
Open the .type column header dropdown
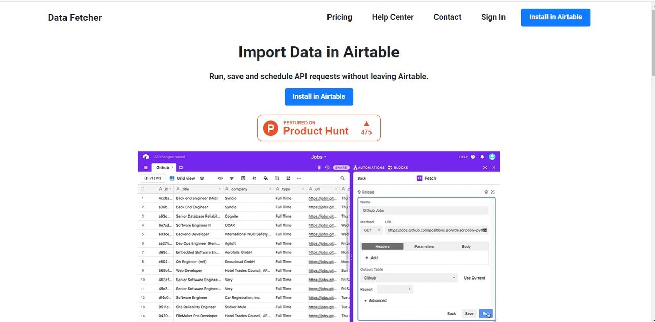click(303, 189)
